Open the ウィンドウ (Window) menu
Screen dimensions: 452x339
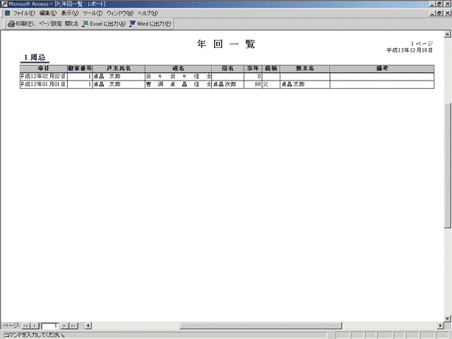tap(120, 13)
